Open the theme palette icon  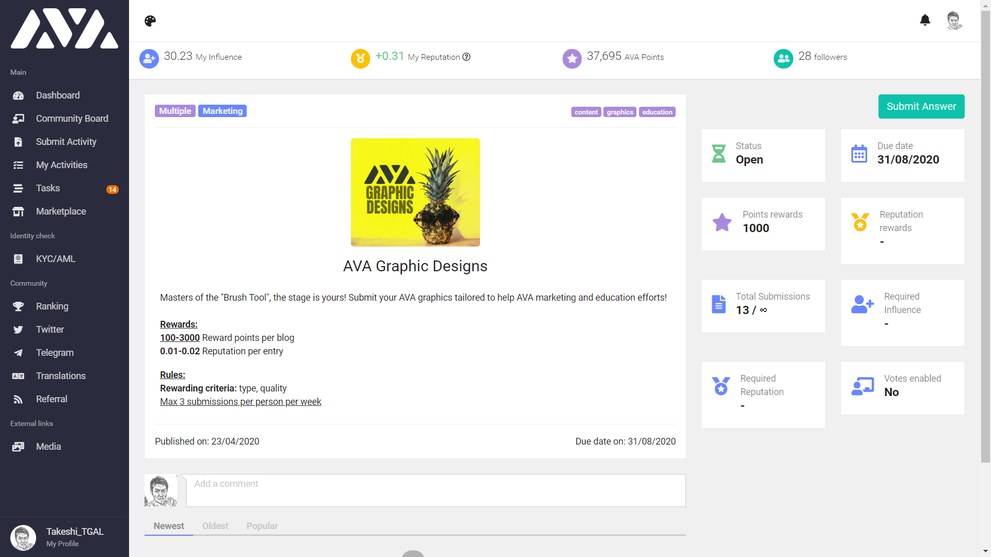coord(150,21)
